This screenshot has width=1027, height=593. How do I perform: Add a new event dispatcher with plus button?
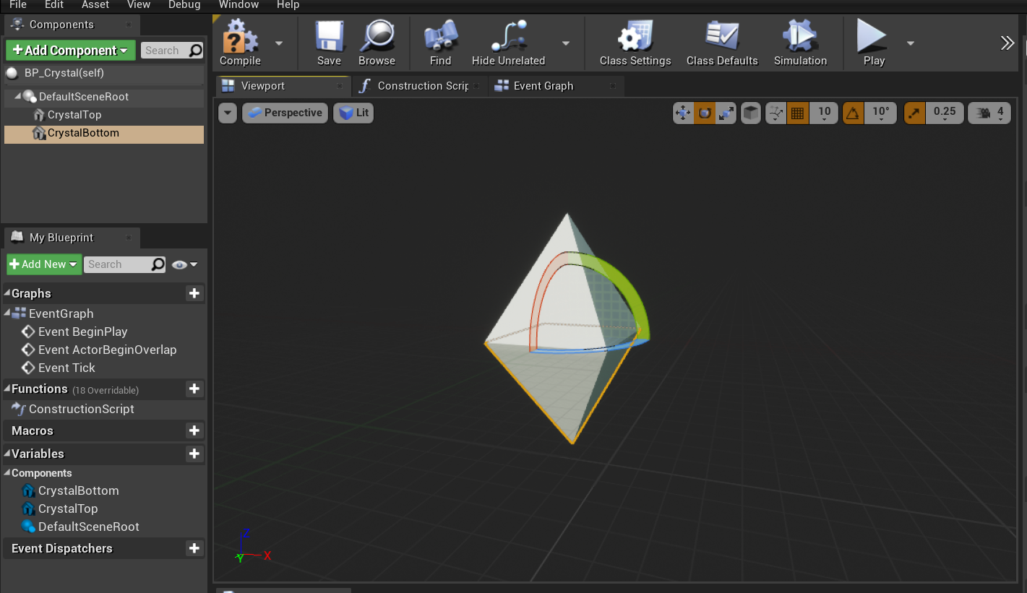[194, 548]
